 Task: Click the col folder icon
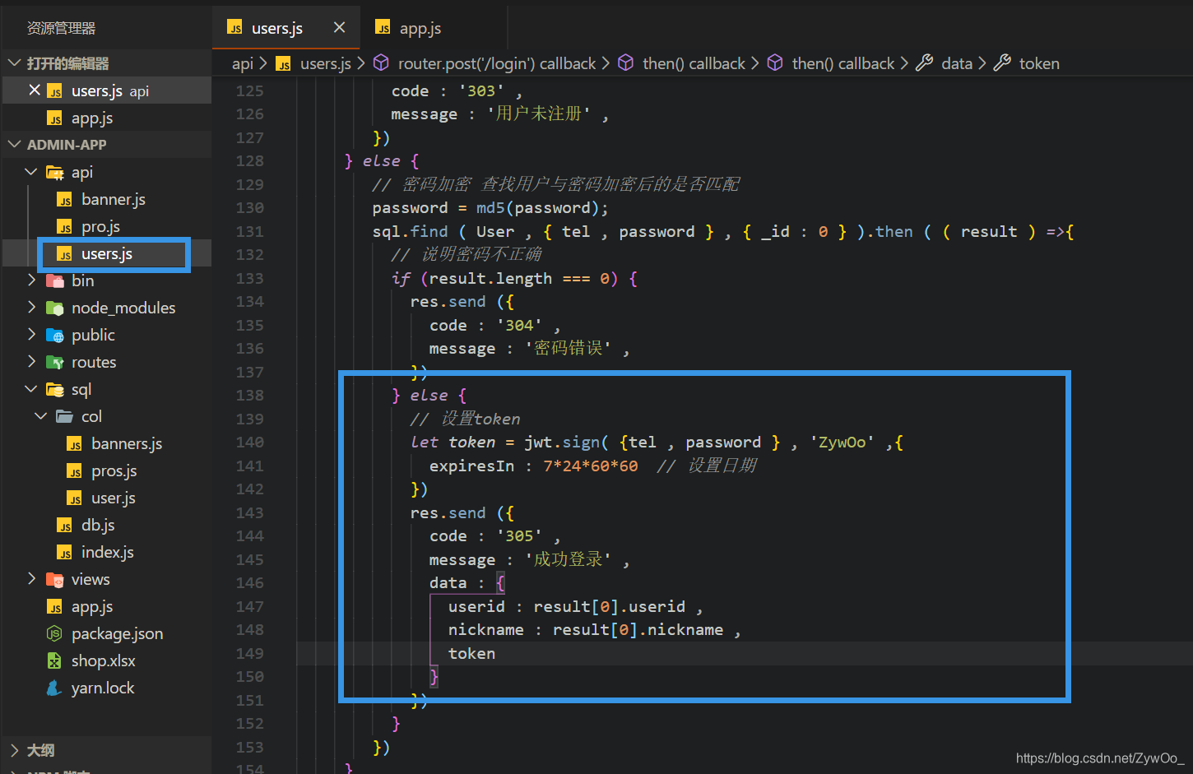click(65, 416)
